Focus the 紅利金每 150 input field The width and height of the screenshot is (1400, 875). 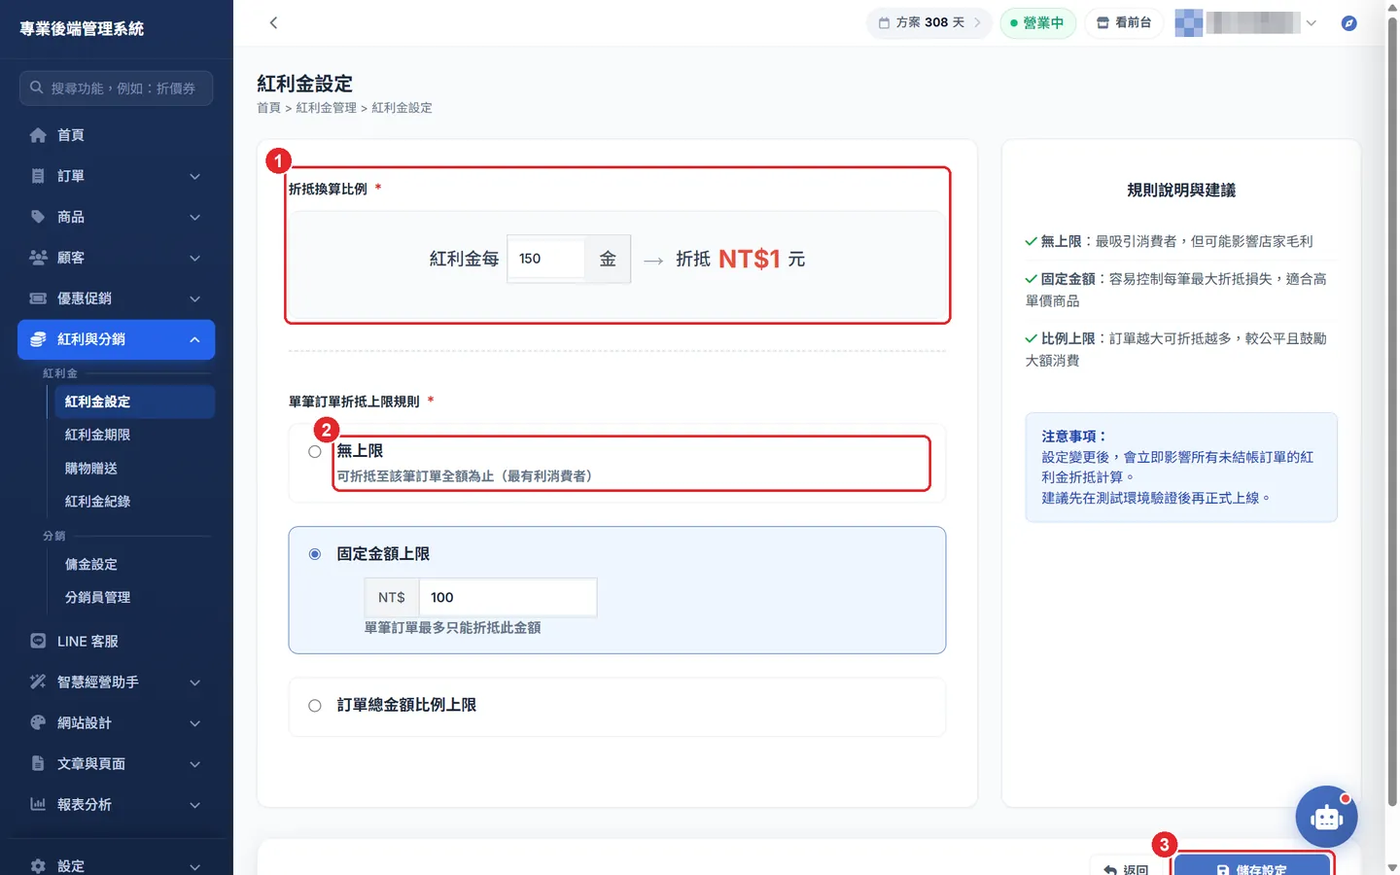click(x=545, y=259)
